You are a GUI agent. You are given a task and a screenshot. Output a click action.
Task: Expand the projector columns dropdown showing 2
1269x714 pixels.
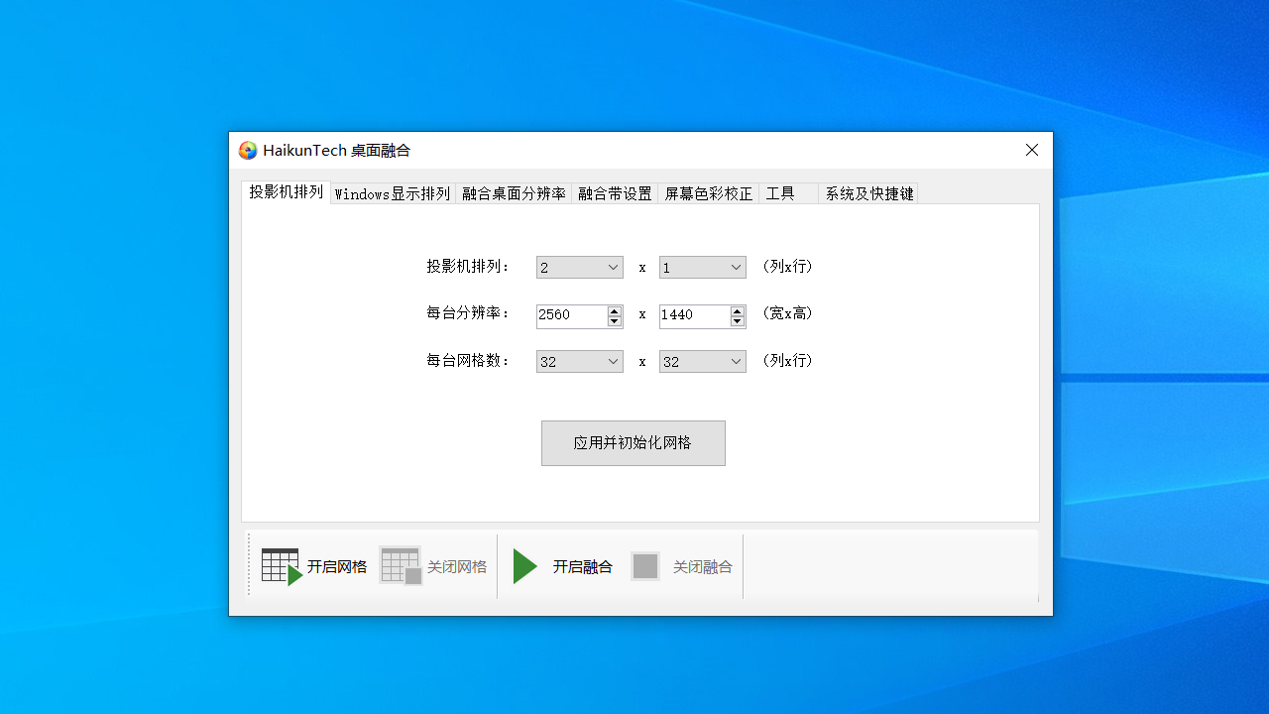pyautogui.click(x=579, y=268)
